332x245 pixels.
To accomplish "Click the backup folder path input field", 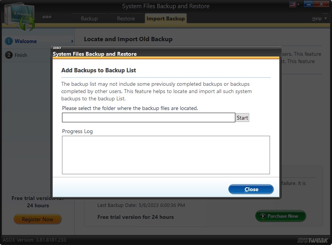I will tap(148, 117).
